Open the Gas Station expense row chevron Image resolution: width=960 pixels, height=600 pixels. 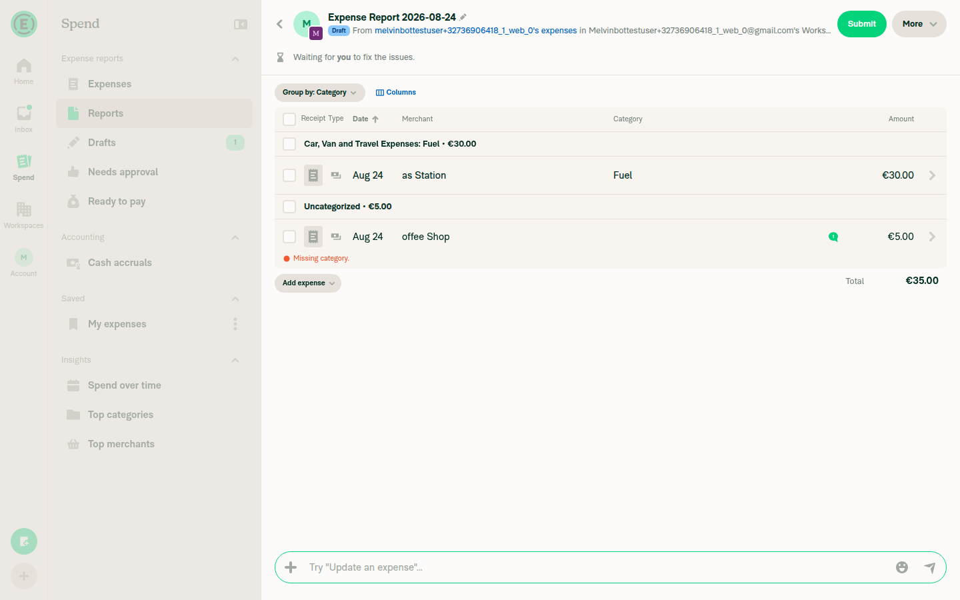click(932, 175)
